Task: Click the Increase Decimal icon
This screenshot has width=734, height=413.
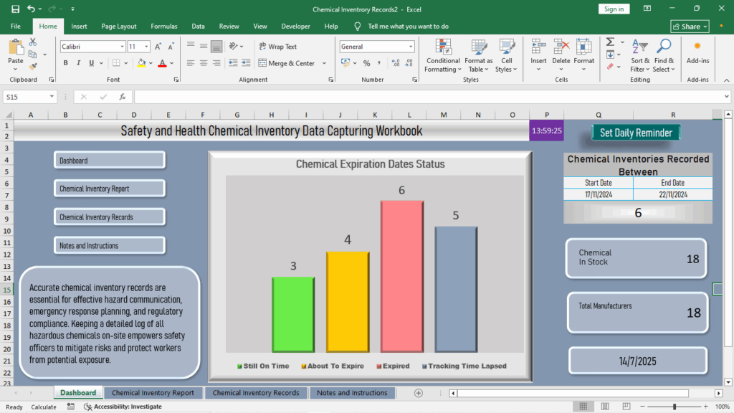Action: [395, 63]
